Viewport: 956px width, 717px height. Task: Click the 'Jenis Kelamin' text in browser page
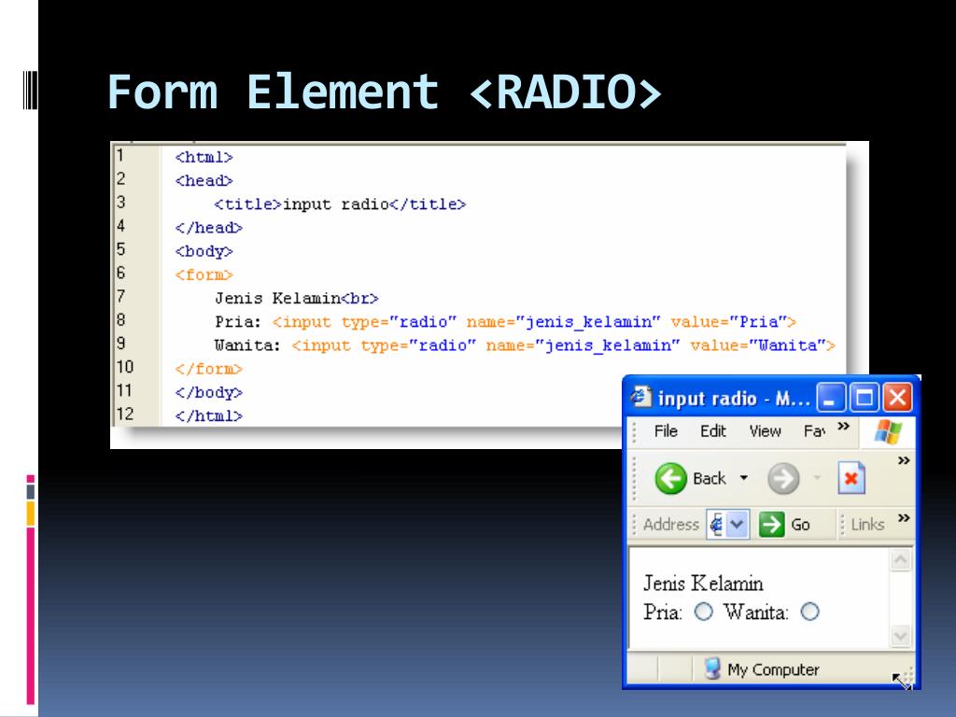(703, 583)
